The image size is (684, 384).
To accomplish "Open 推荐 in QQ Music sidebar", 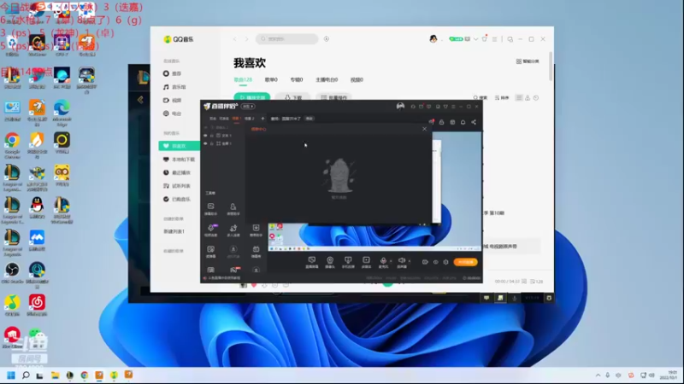I will pos(173,73).
